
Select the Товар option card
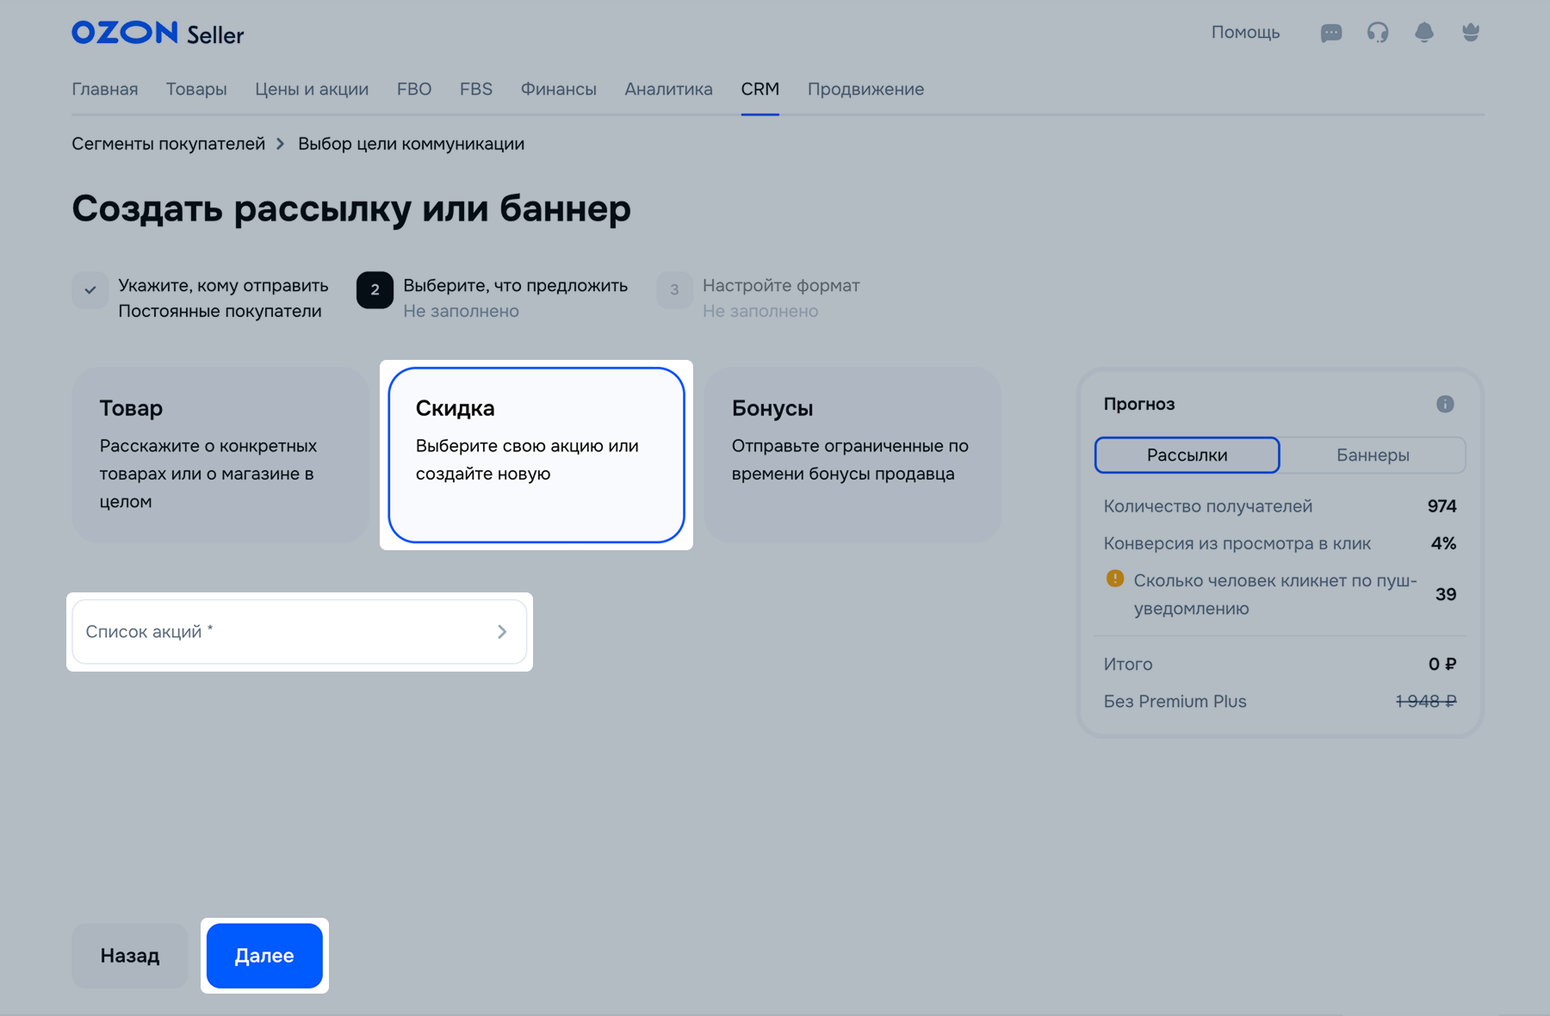[x=220, y=455]
